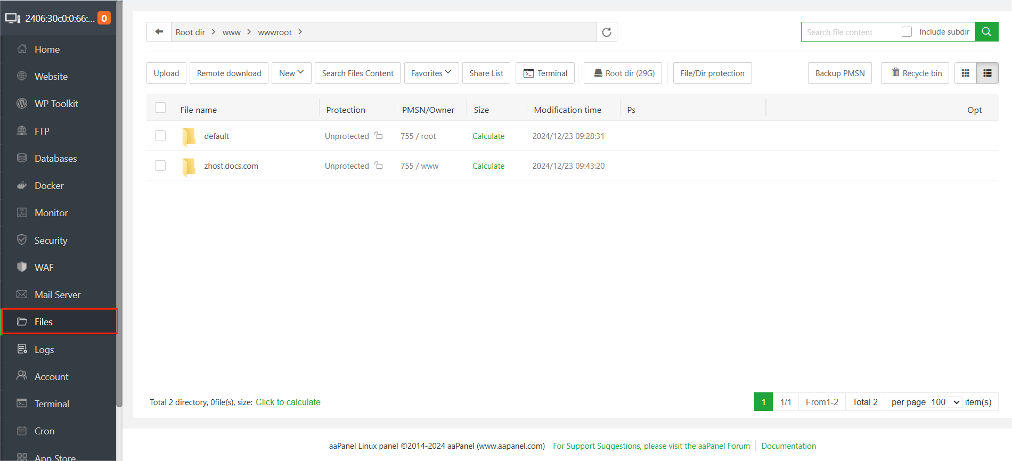The width and height of the screenshot is (1012, 461).
Task: Click lock icon for zhost.docs.com folder
Action: click(379, 166)
